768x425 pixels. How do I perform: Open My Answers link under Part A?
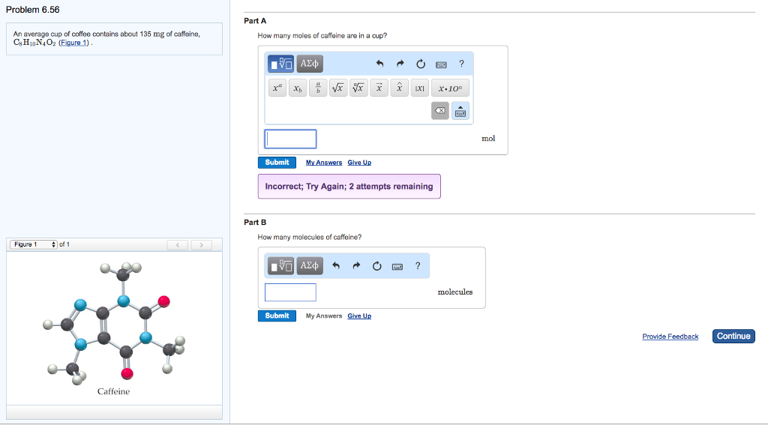(x=324, y=163)
